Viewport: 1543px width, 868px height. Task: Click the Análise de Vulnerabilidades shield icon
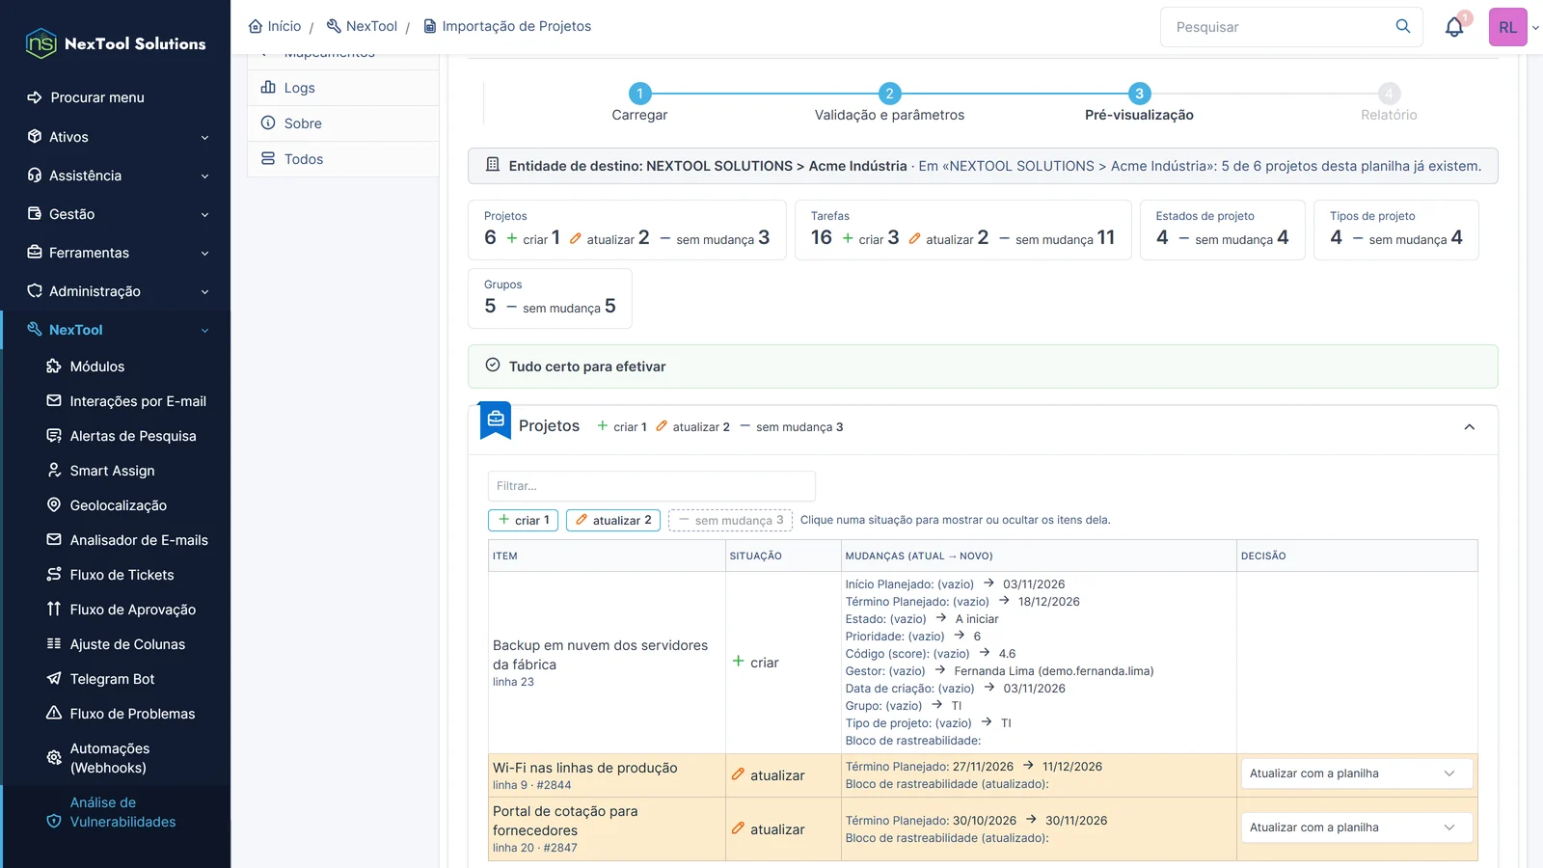pyautogui.click(x=54, y=822)
